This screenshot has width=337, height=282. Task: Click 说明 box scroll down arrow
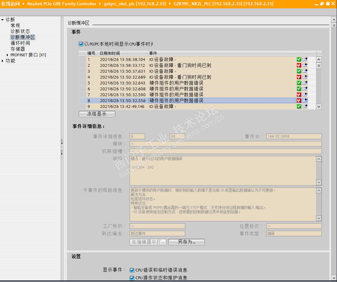point(319,182)
